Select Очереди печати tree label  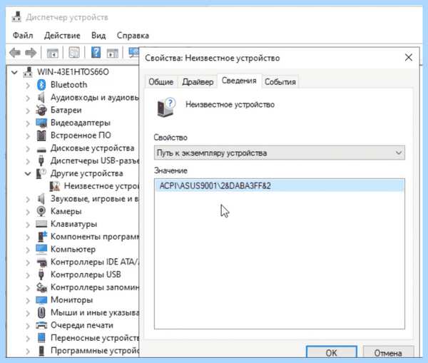[82, 325]
